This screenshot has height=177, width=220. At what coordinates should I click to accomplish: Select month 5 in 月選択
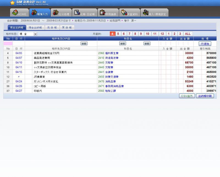[118, 34]
